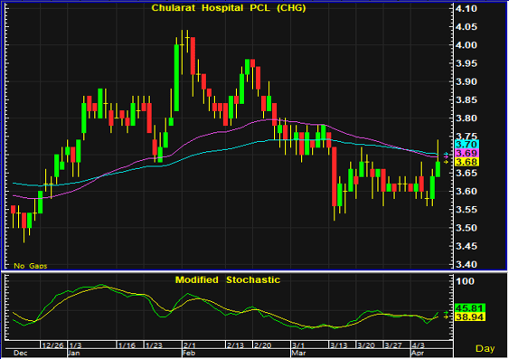Viewport: 509px width, 359px height.
Task: Click the yellow arrow marker beside 3.68
Action: pyautogui.click(x=446, y=162)
